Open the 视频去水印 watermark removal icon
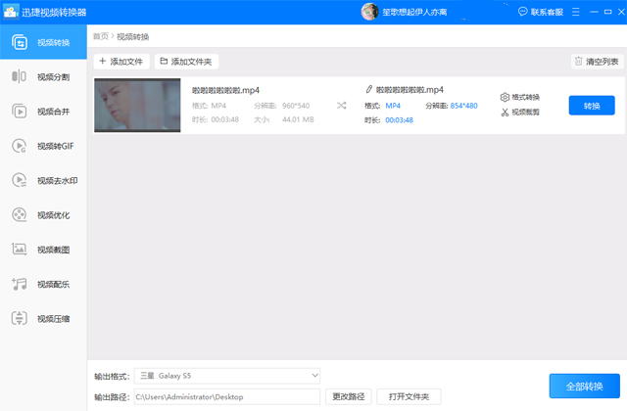The width and height of the screenshot is (627, 411). click(x=19, y=180)
